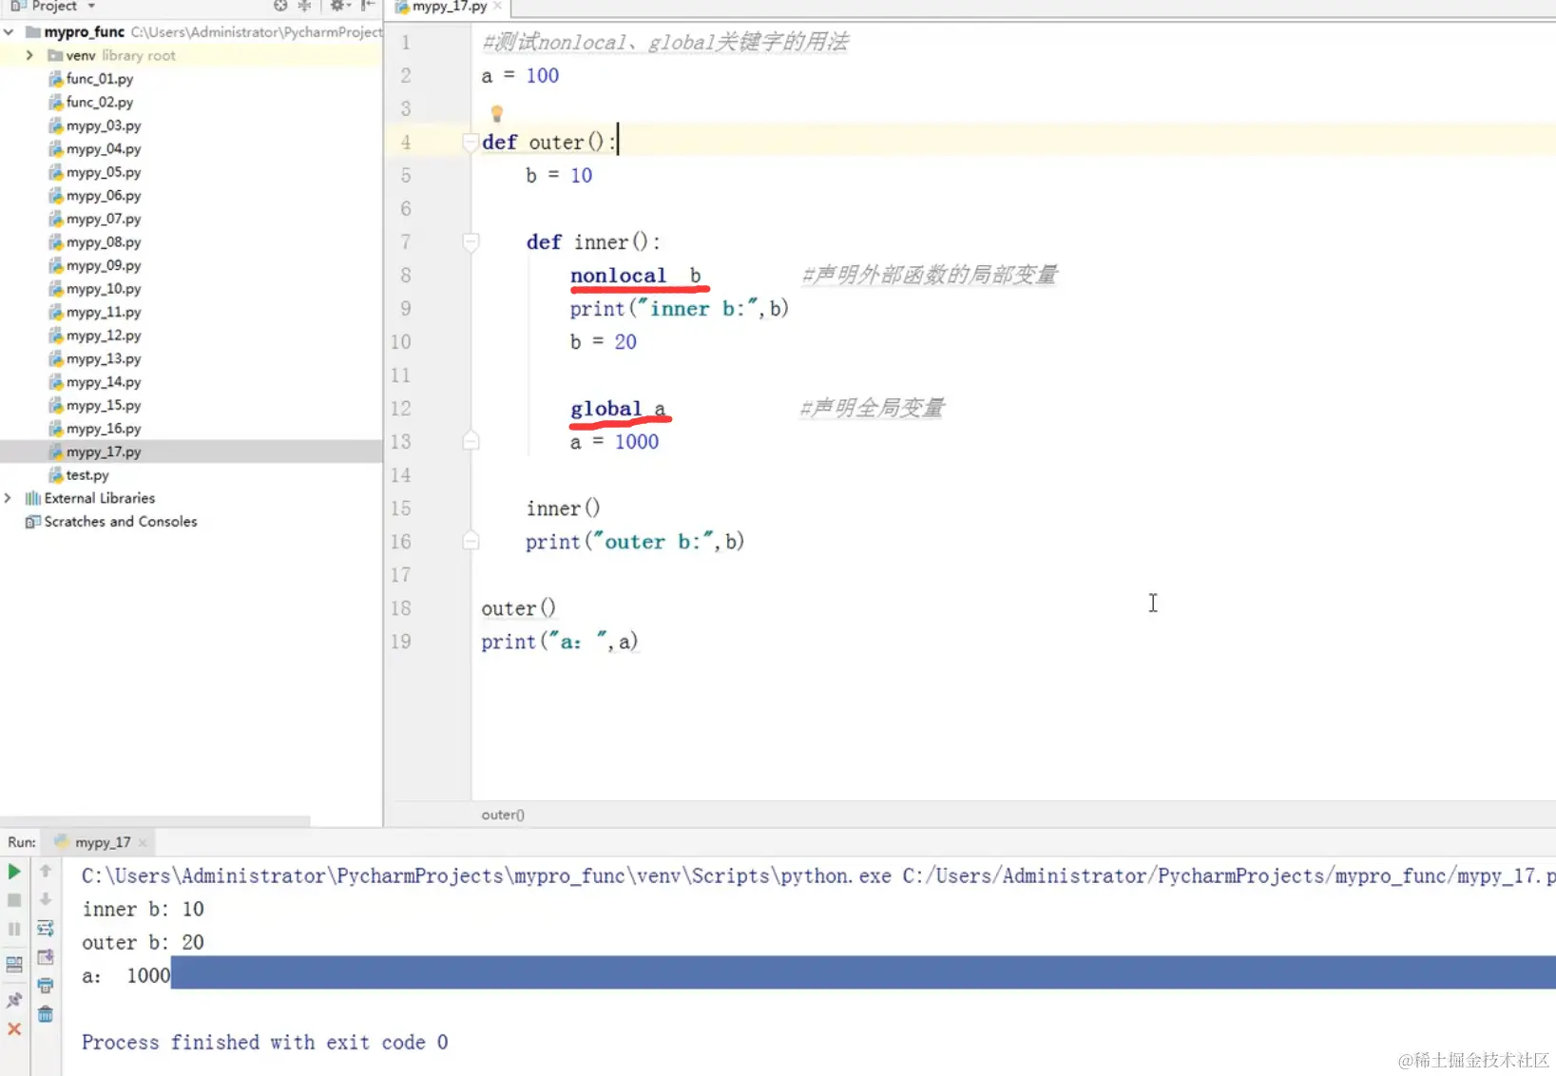Click the python.exe command path in console
The height and width of the screenshot is (1076, 1556).
487,875
